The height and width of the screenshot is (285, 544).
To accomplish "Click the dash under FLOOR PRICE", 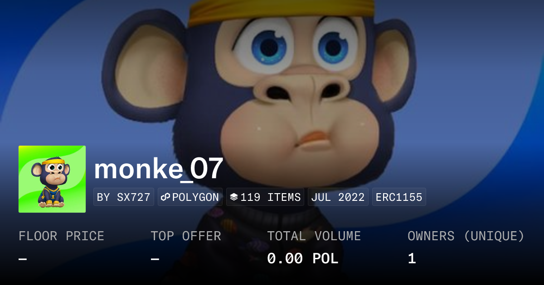I will tap(23, 259).
